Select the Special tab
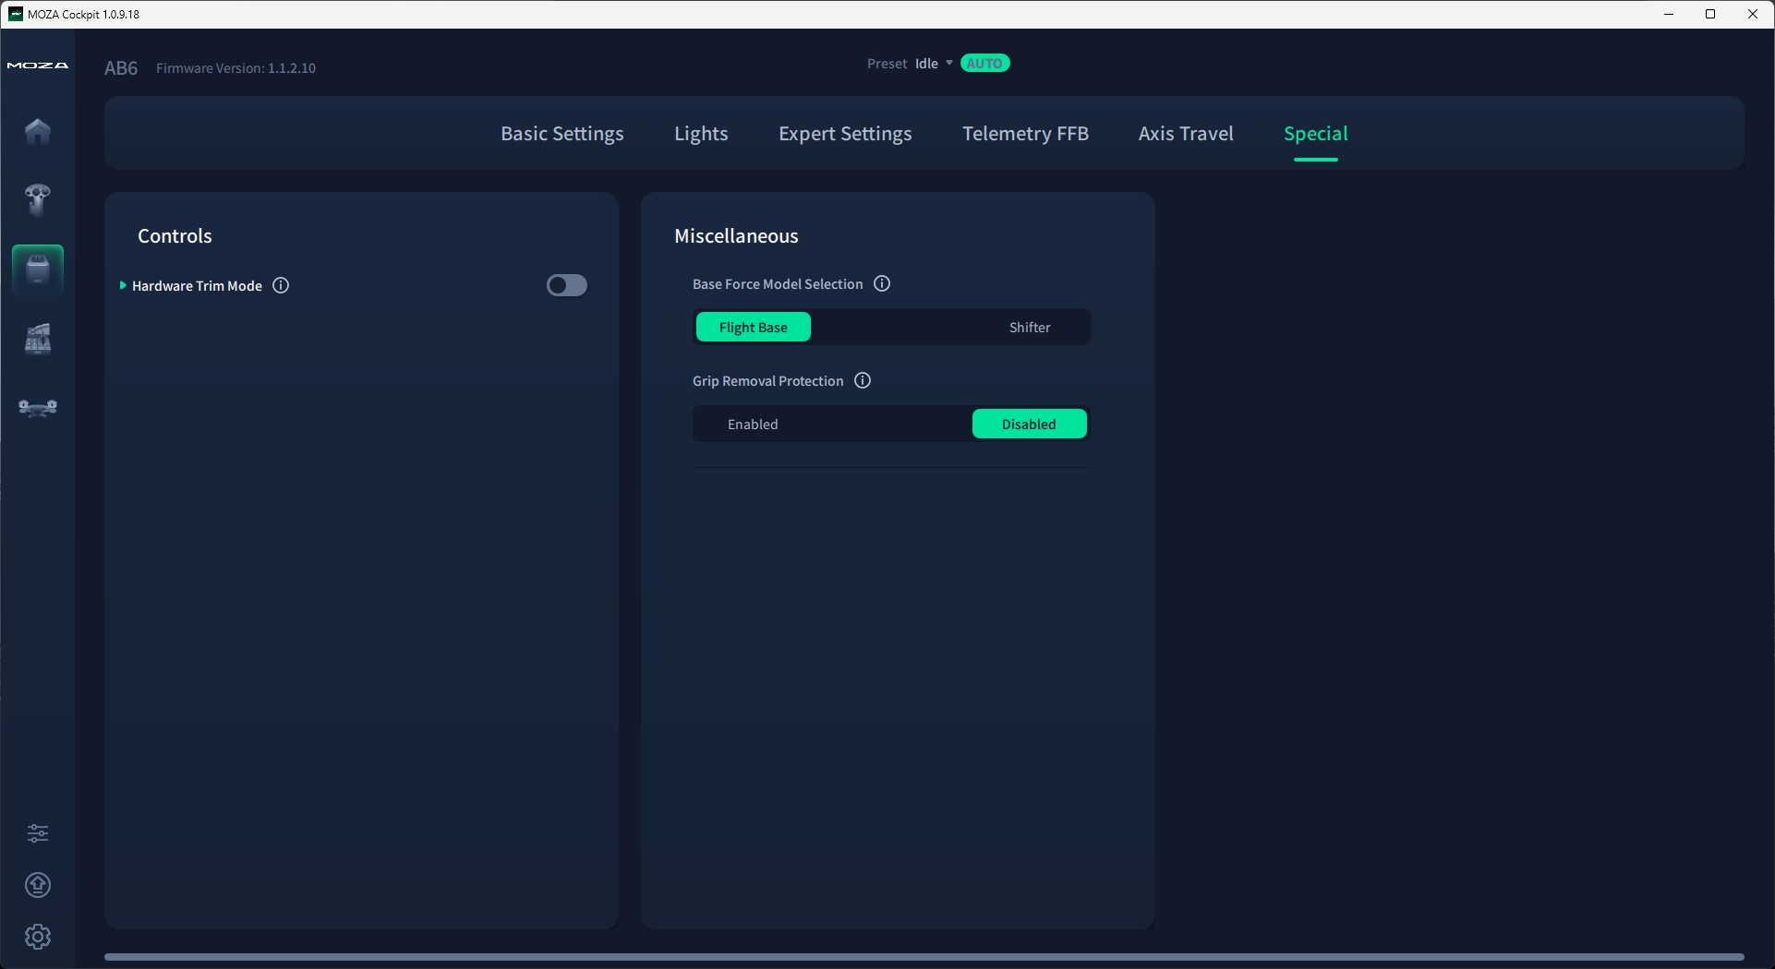The width and height of the screenshot is (1775, 969). click(x=1316, y=133)
